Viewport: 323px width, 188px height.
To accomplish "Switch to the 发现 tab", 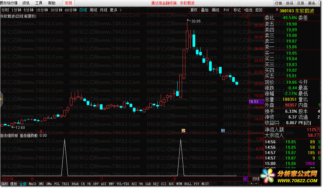I will tap(68, 3).
